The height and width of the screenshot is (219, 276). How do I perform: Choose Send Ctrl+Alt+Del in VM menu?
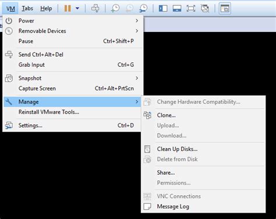pos(73,55)
